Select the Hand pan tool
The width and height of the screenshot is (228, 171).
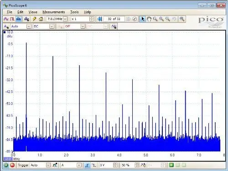149,19
